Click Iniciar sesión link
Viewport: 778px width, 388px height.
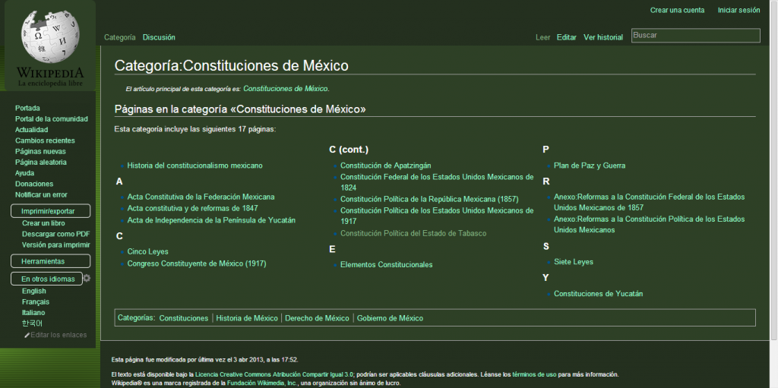pos(738,10)
